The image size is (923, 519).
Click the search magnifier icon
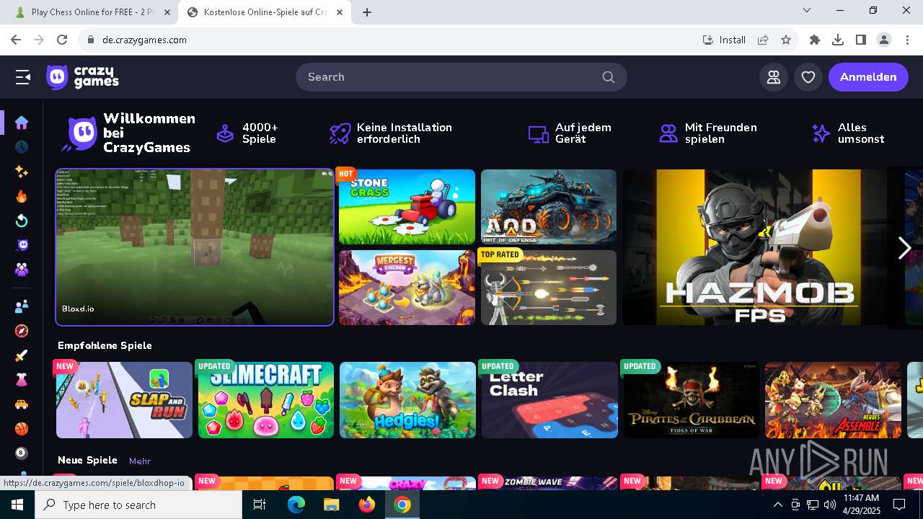(x=609, y=77)
